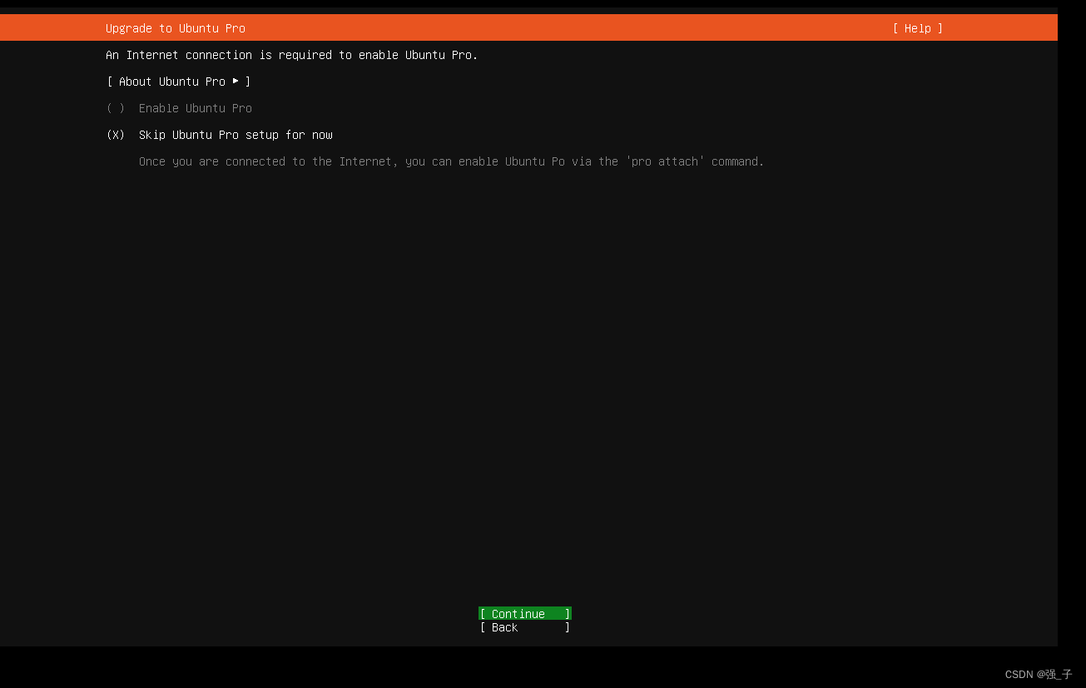The image size is (1086, 688).
Task: Select the Enable Ubuntu Pro radio option
Action: tap(179, 108)
